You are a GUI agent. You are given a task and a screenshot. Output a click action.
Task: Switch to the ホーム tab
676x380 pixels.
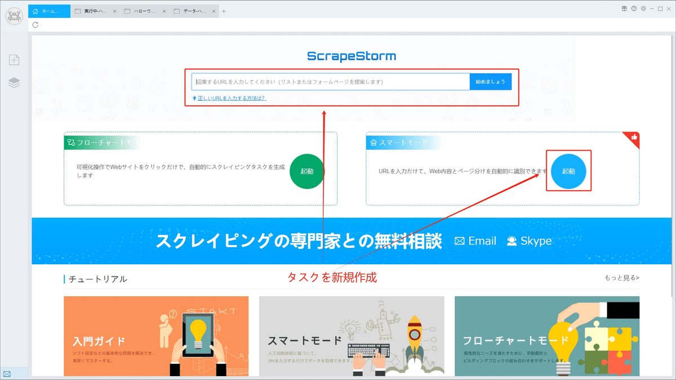pos(50,11)
